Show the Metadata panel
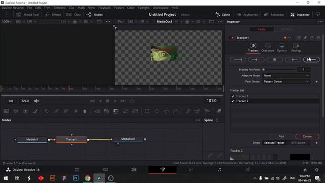 click(x=274, y=15)
